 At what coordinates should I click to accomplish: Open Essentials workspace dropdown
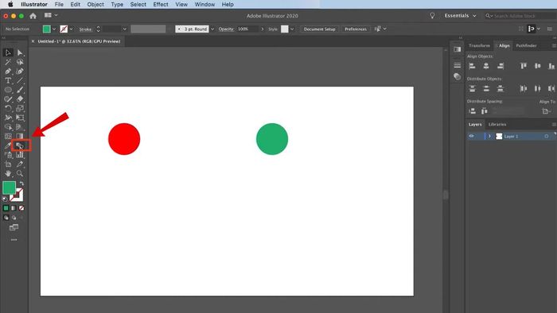(x=461, y=16)
